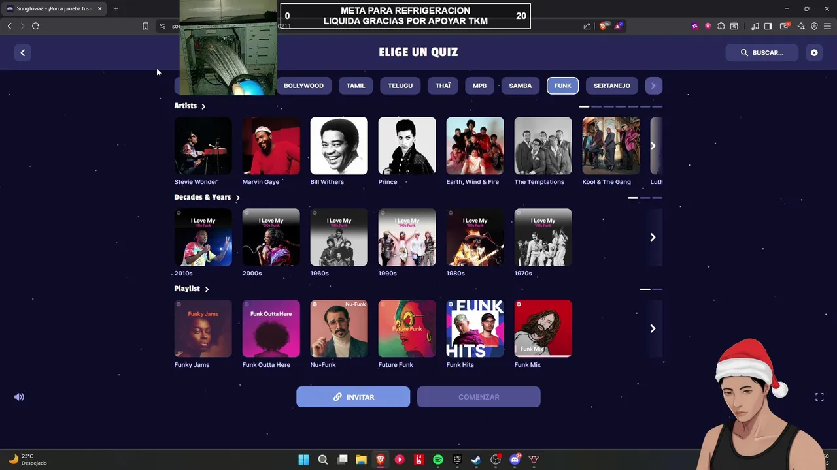Share the page via the share icon

[x=587, y=26]
